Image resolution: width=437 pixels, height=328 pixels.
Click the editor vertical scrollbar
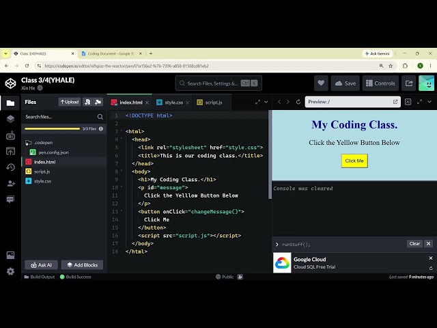(x=270, y=155)
